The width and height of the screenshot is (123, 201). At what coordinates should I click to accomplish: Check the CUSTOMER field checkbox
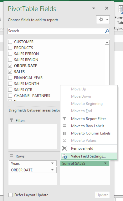[x=10, y=42]
